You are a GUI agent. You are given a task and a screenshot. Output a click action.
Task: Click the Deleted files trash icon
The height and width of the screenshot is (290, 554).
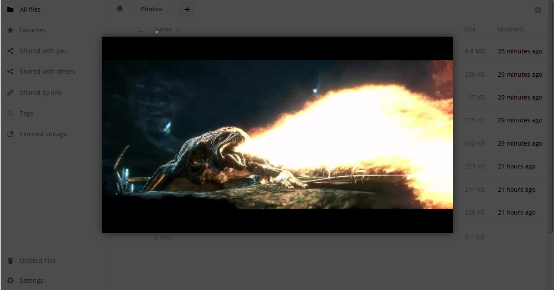pyautogui.click(x=10, y=261)
